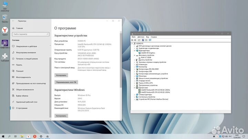Select Intel(R) HD Graphics device
The width and height of the screenshot is (248, 139).
pos(148,53)
